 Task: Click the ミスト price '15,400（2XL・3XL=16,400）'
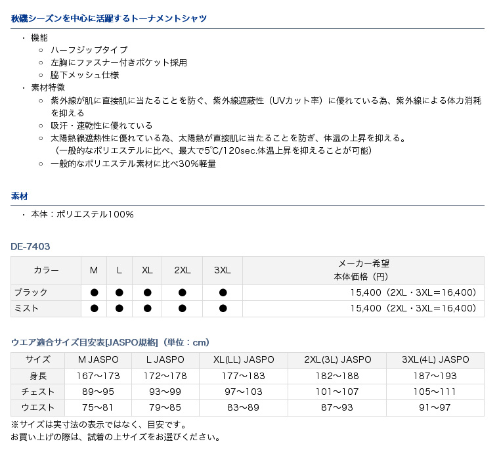(x=414, y=309)
